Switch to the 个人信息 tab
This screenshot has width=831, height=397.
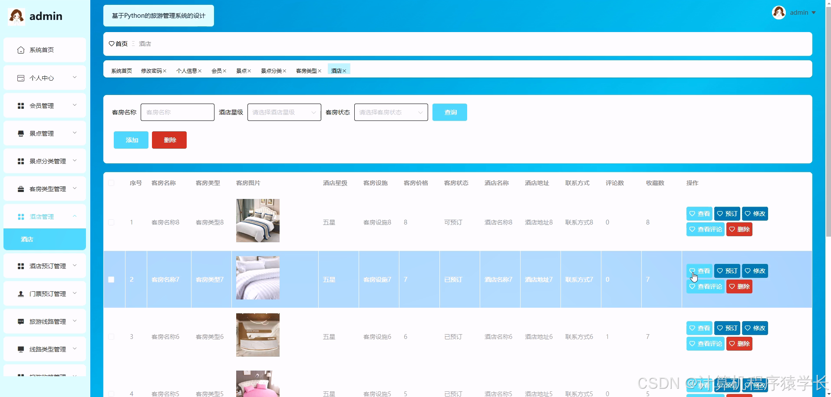click(x=187, y=71)
